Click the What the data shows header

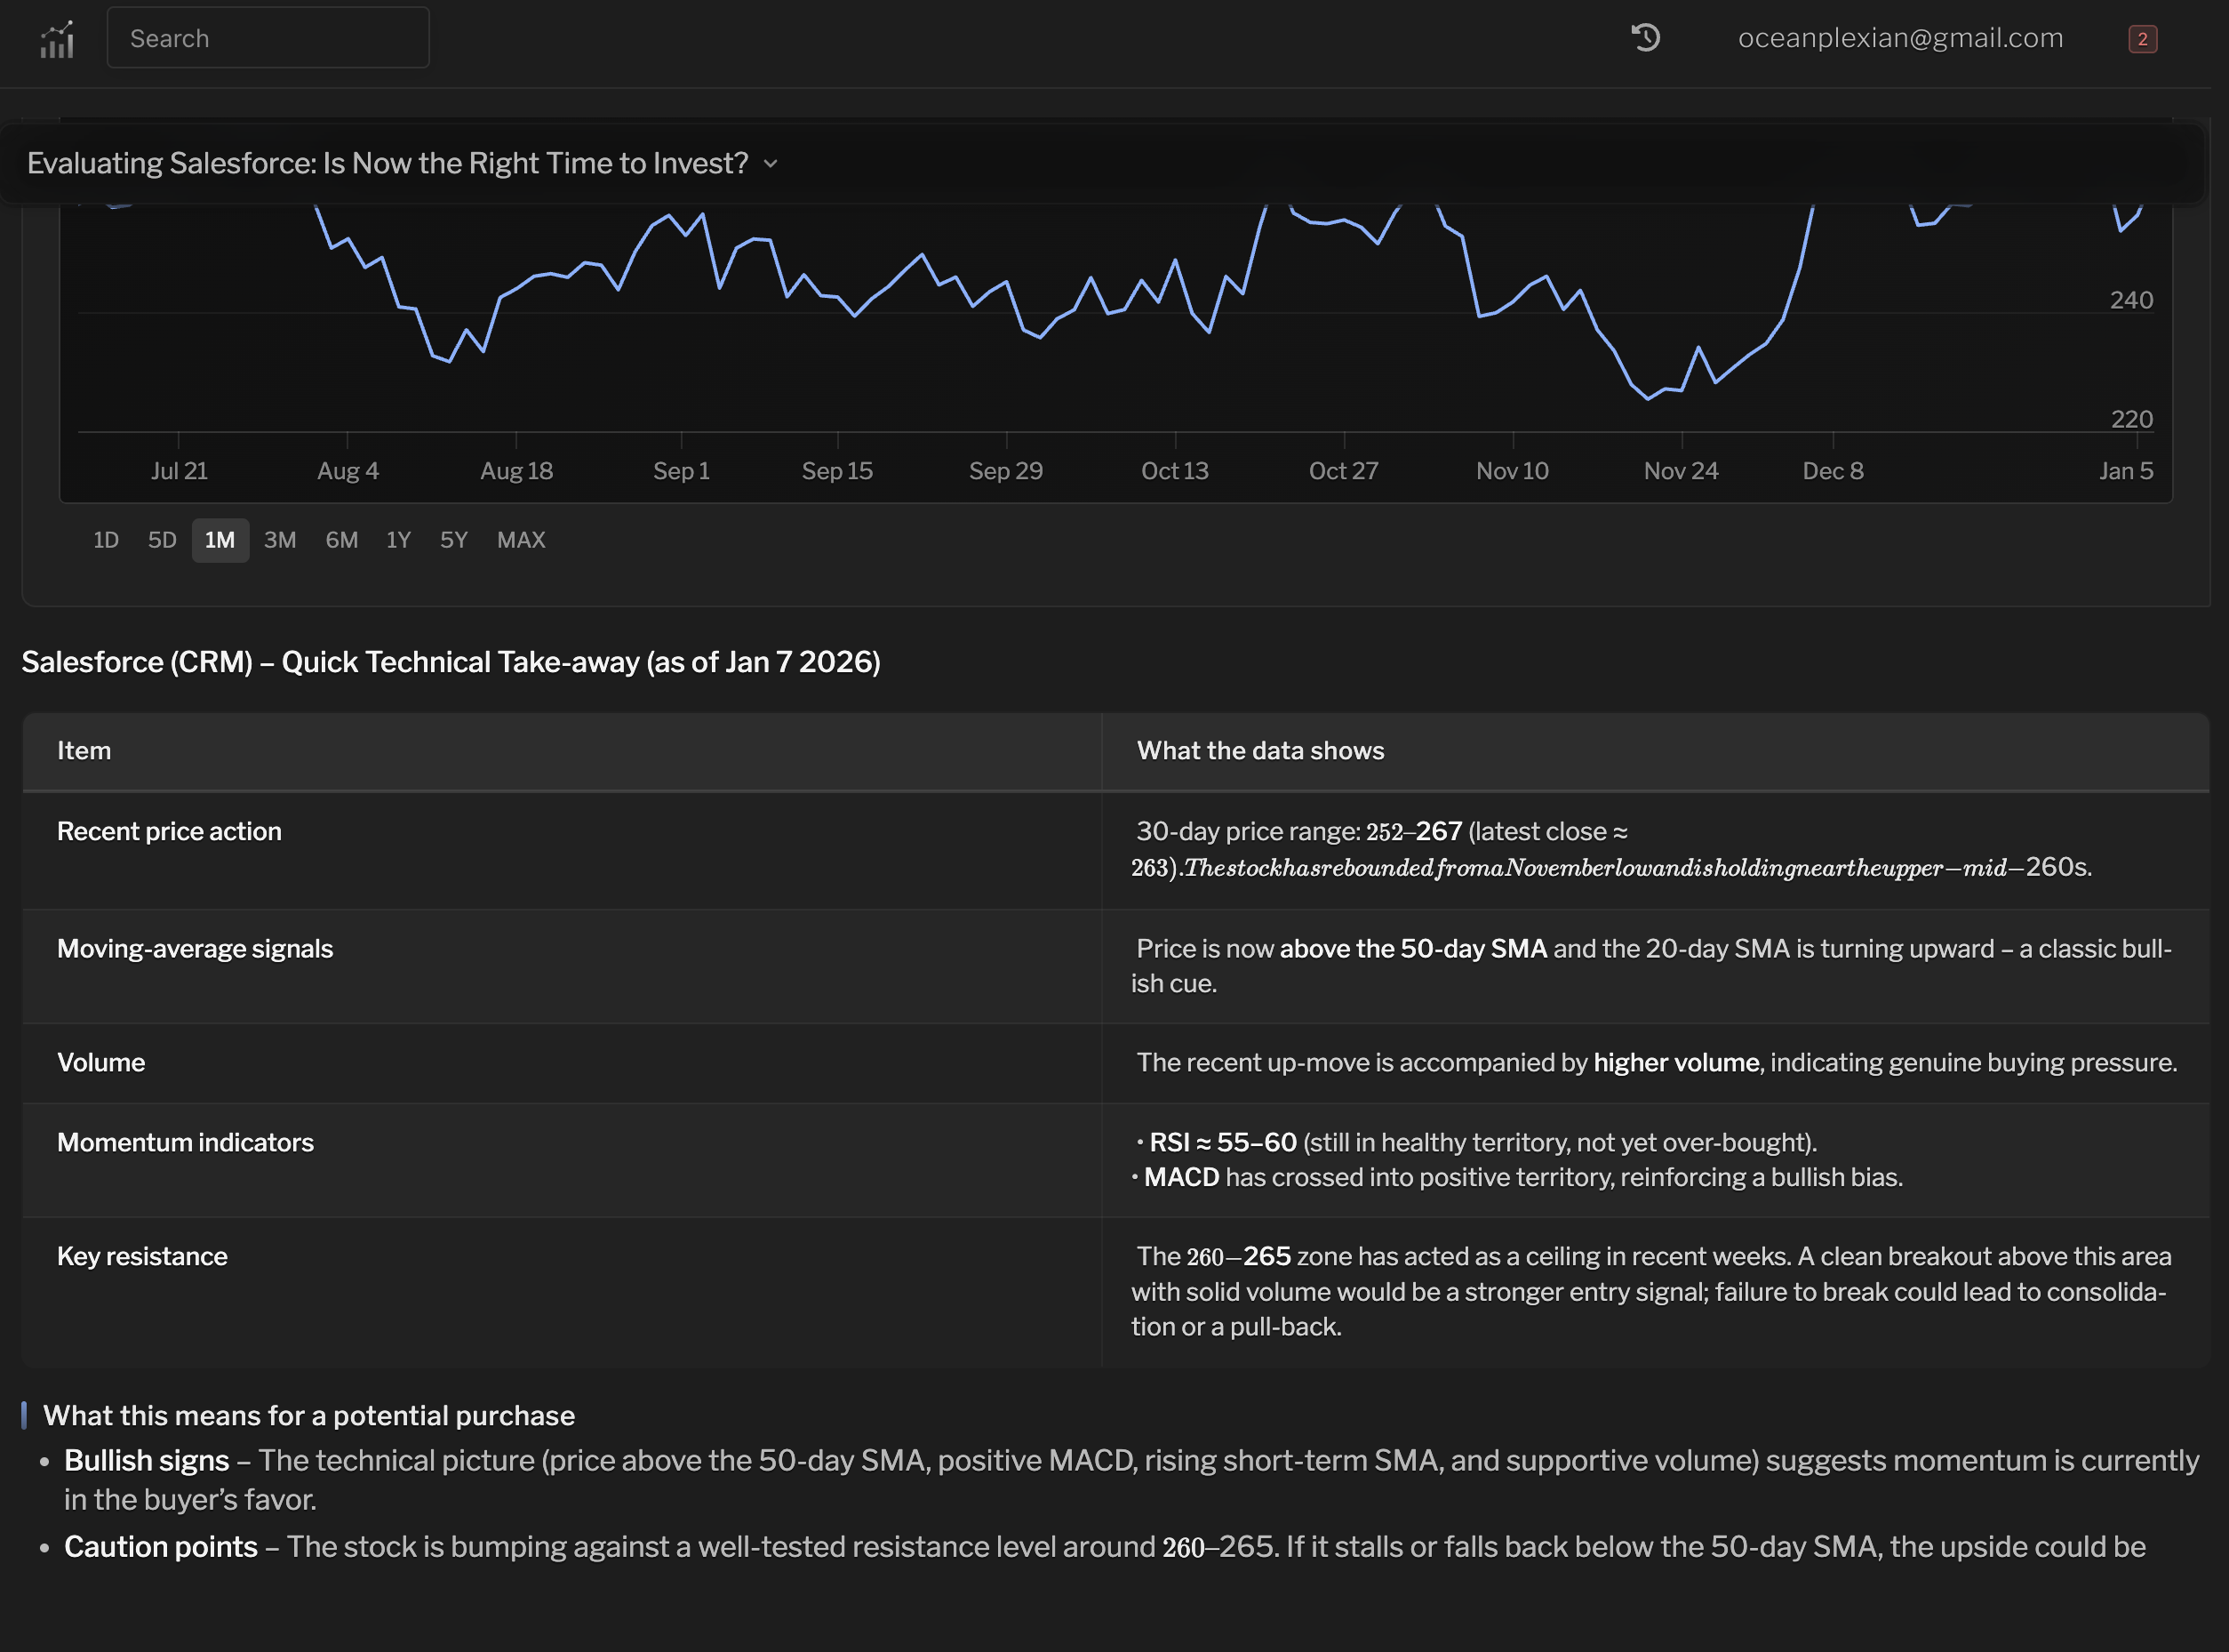(x=1259, y=751)
